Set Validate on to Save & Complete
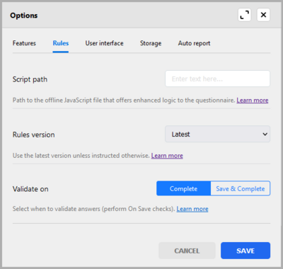This screenshot has width=283, height=269. [241, 188]
